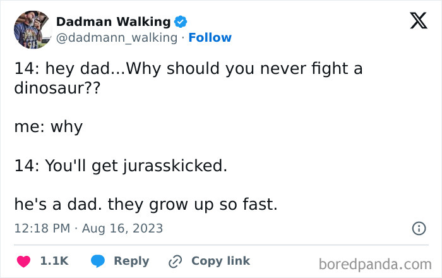Open the info circle icon
Image resolution: width=442 pixels, height=278 pixels.
(x=419, y=229)
